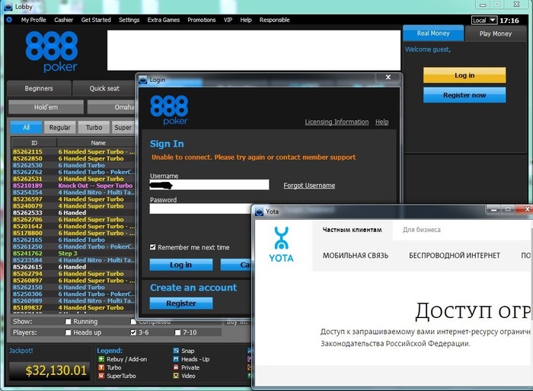Select Для бизнеса tab in Yota window
The height and width of the screenshot is (391, 533).
(x=422, y=230)
